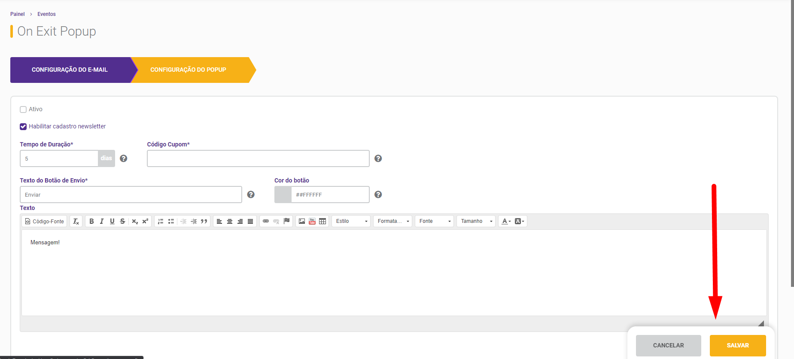
Task: Toggle strikethrough formatting in editor
Action: [122, 221]
